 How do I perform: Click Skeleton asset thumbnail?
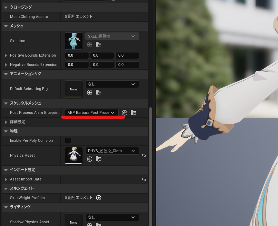click(x=73, y=41)
